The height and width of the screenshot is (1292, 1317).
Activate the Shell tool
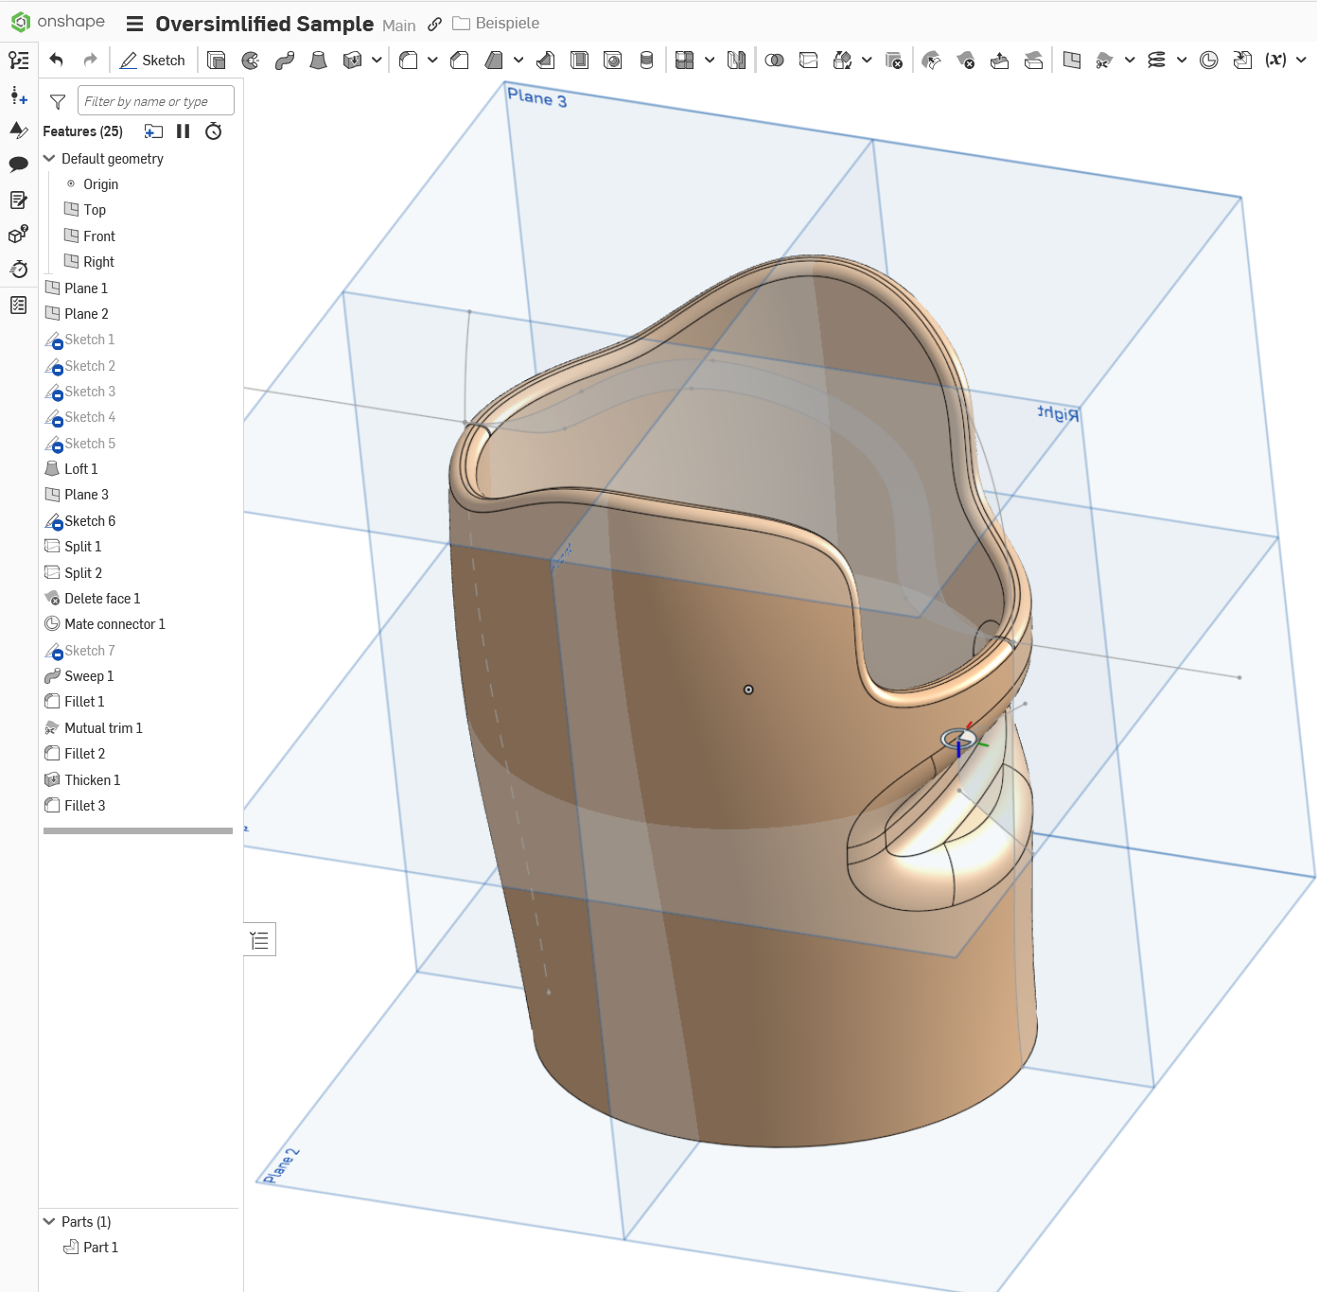click(x=579, y=61)
